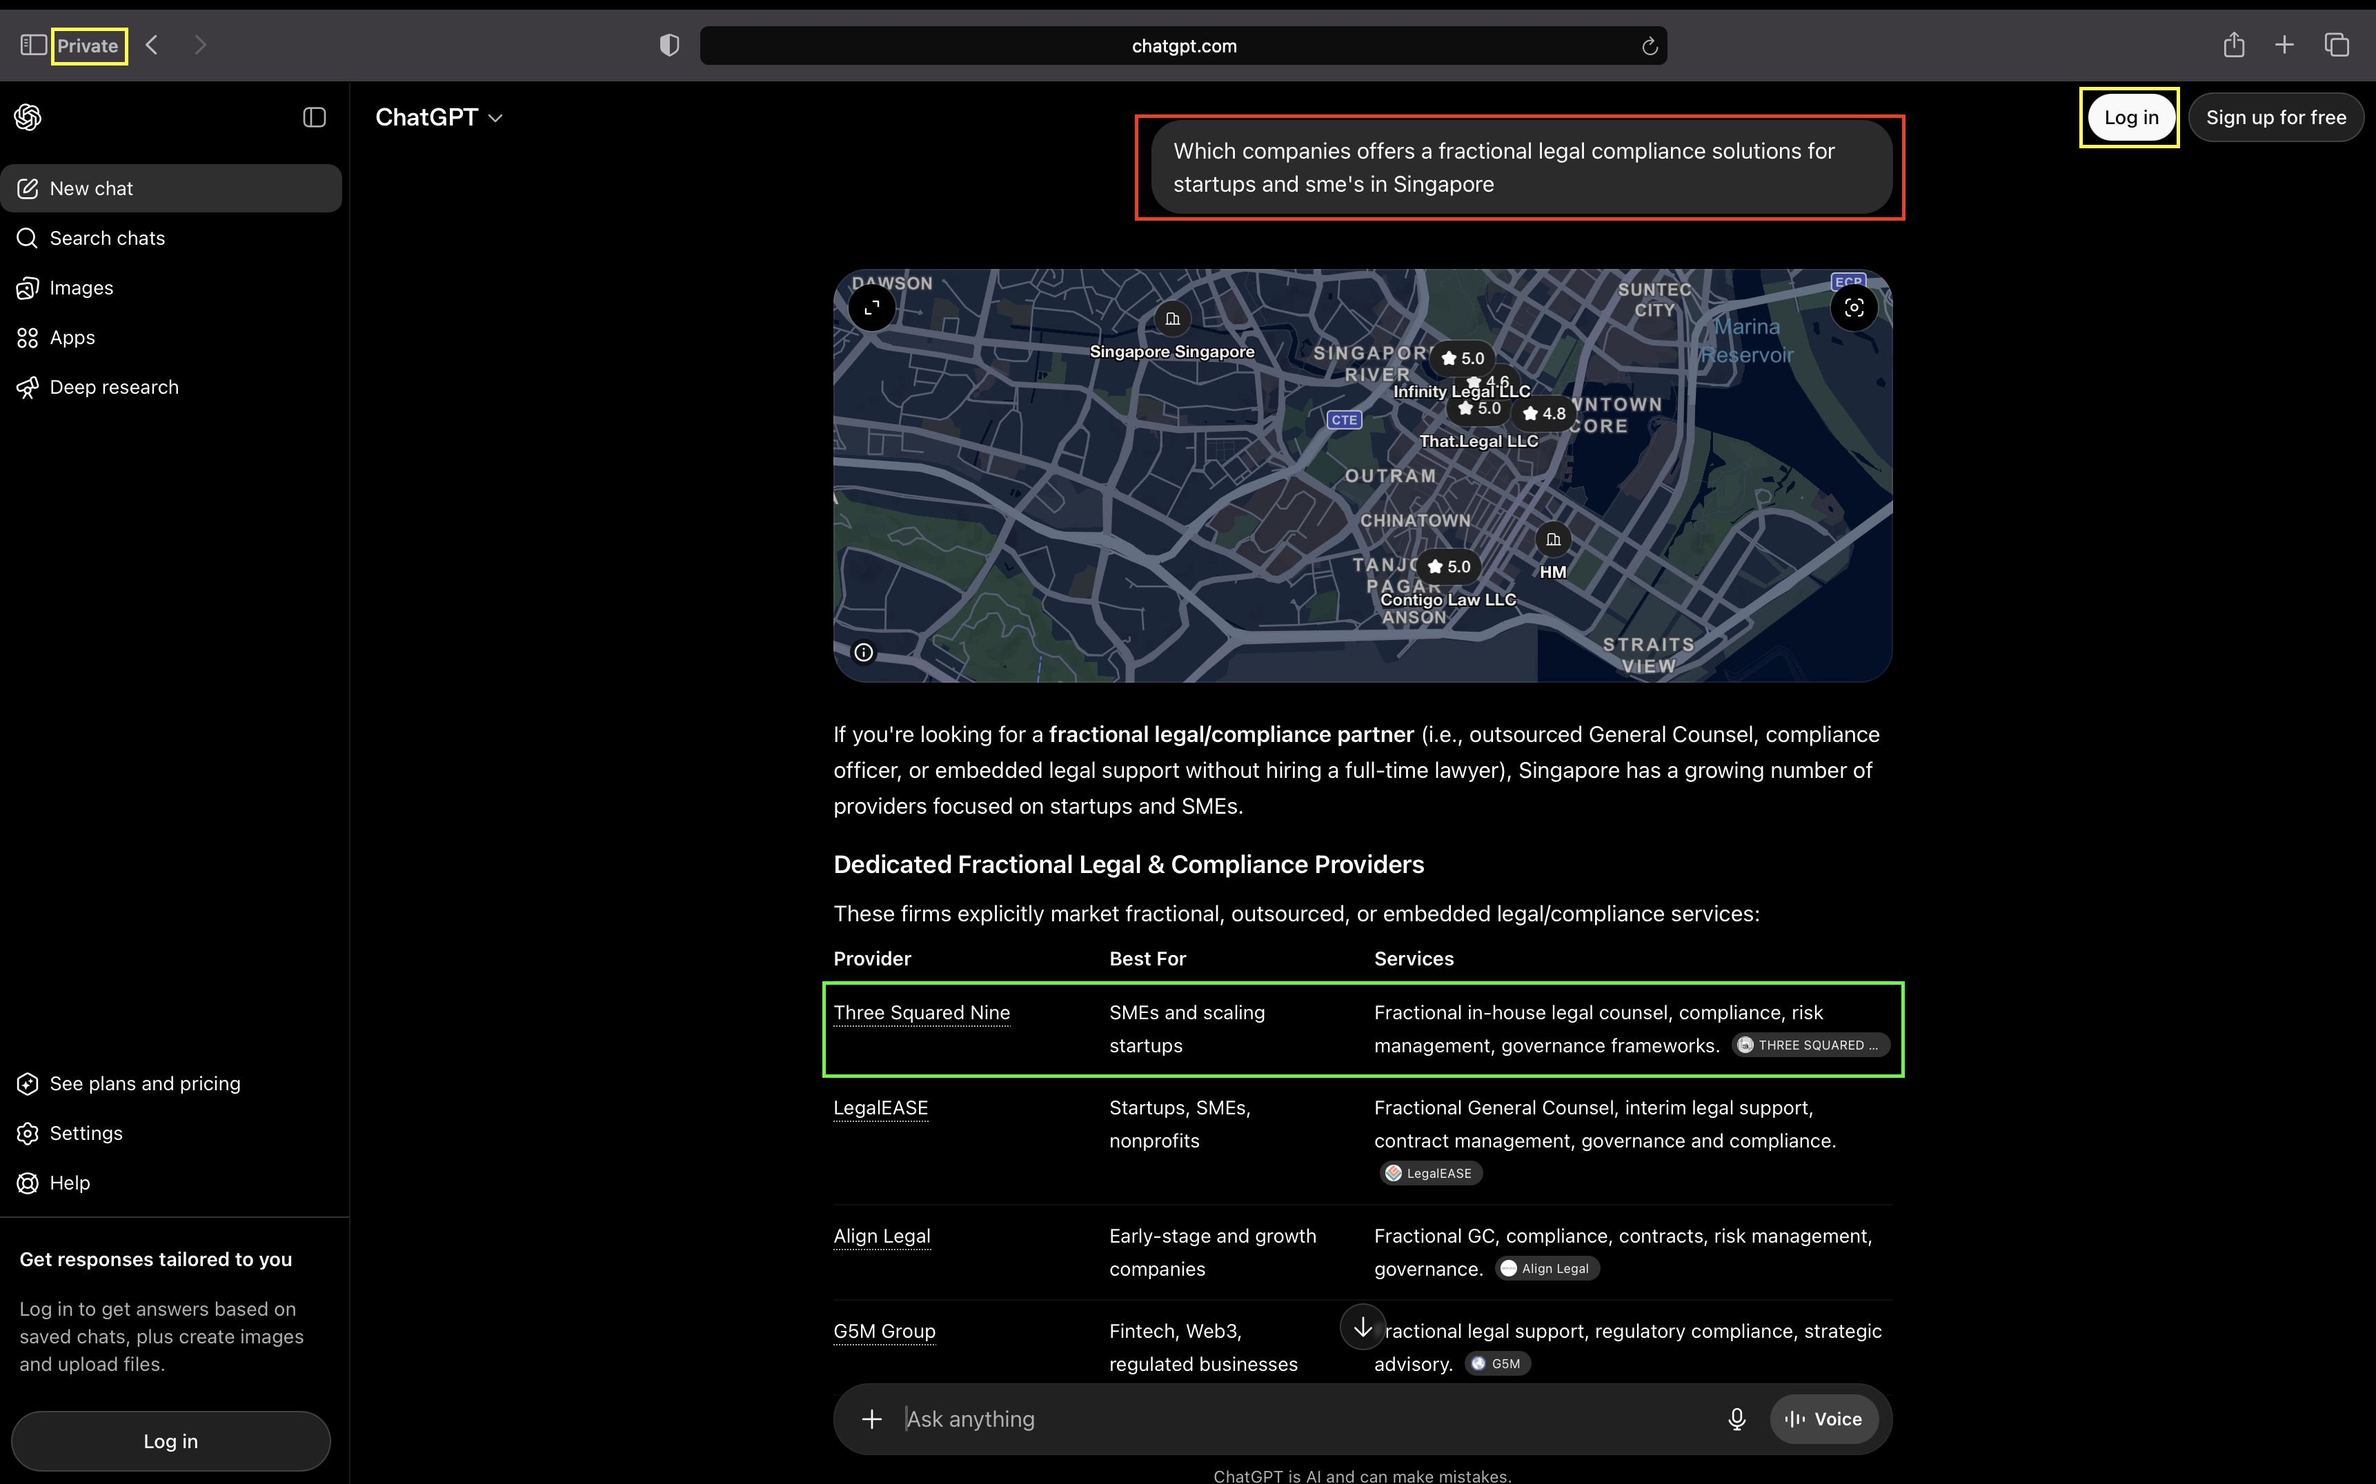Click the plus attach icon in composer
The height and width of the screenshot is (1484, 2376).
point(872,1419)
